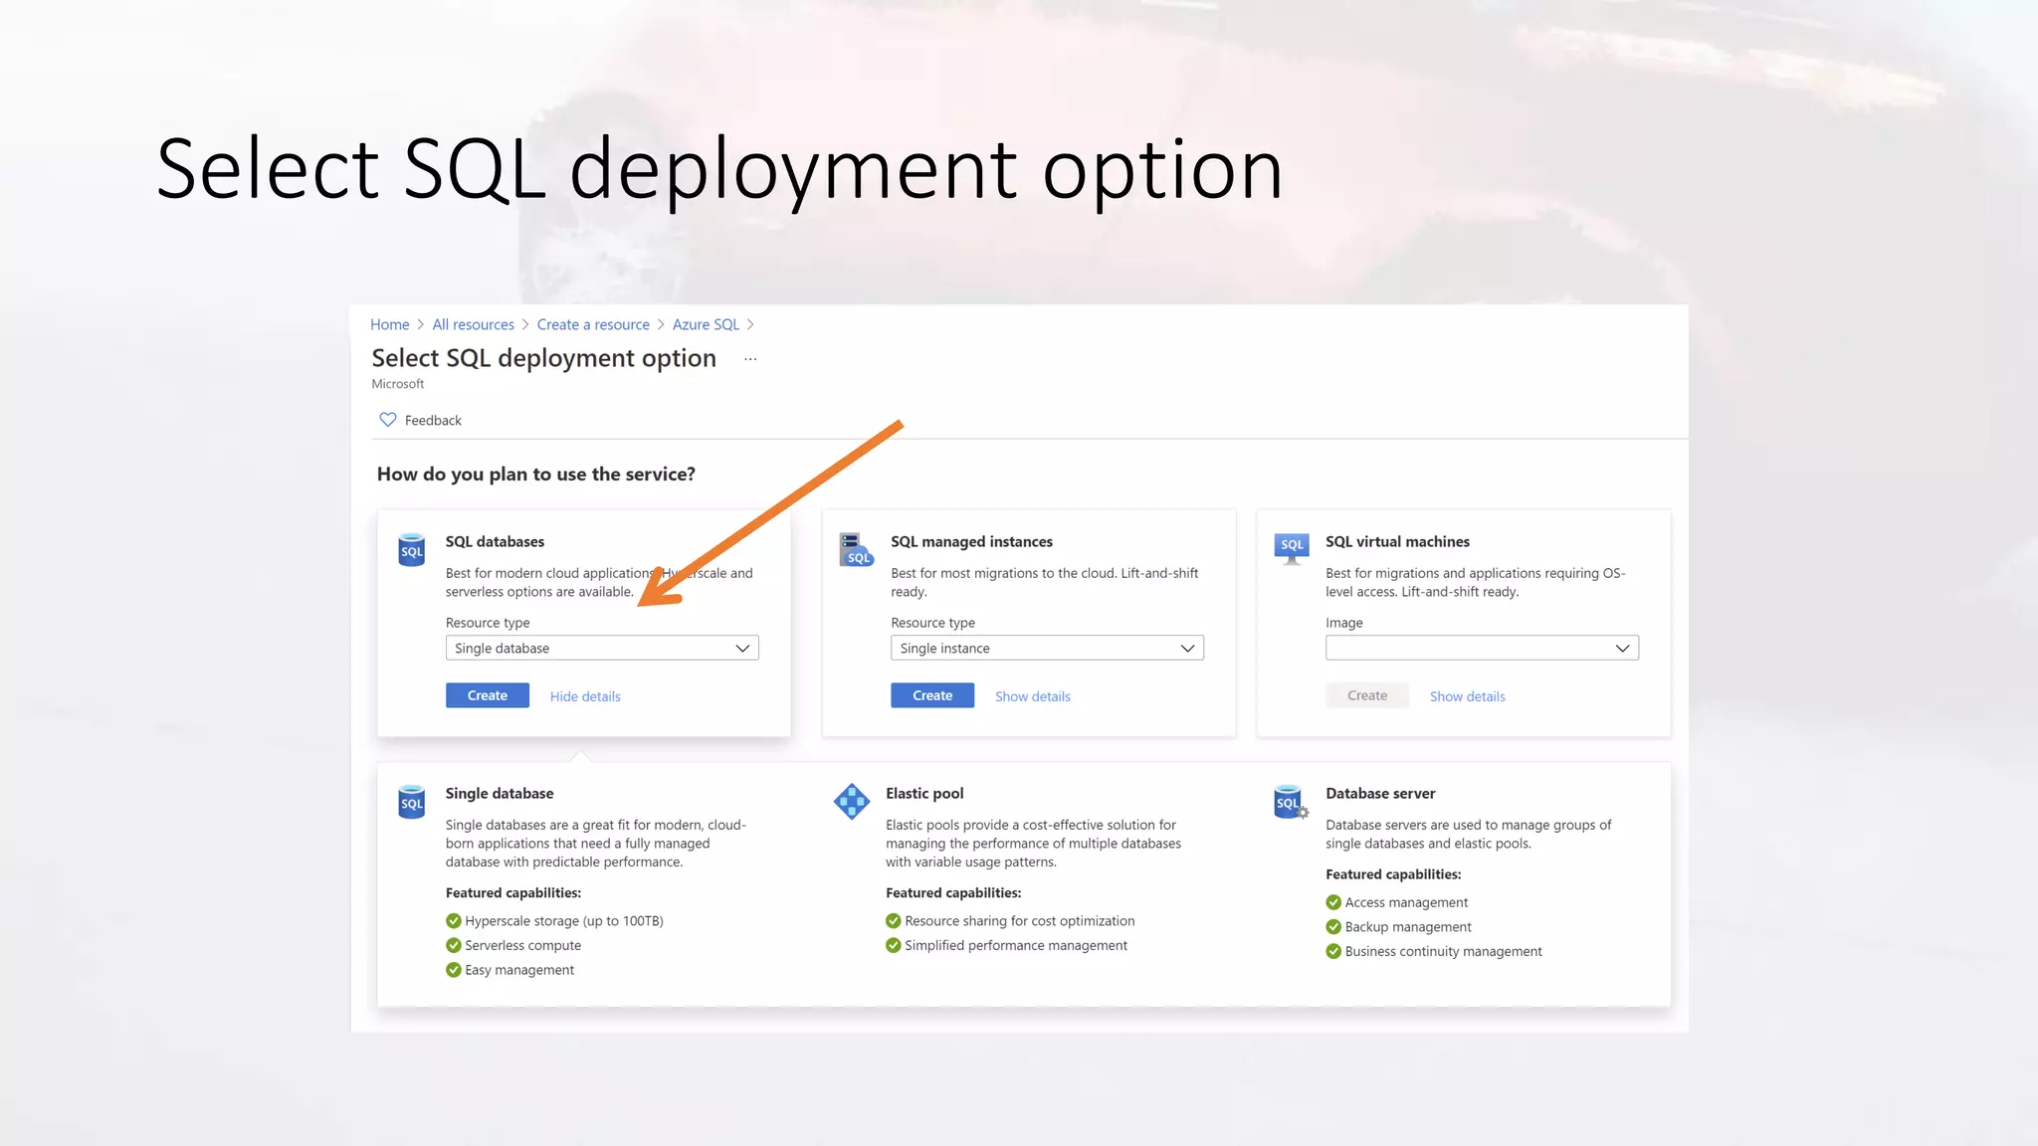
Task: Click Create under SQL managed instances
Action: [x=932, y=695]
